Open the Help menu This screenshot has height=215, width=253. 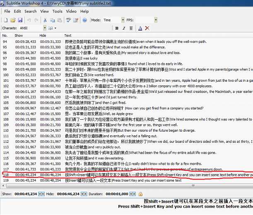(84, 12)
